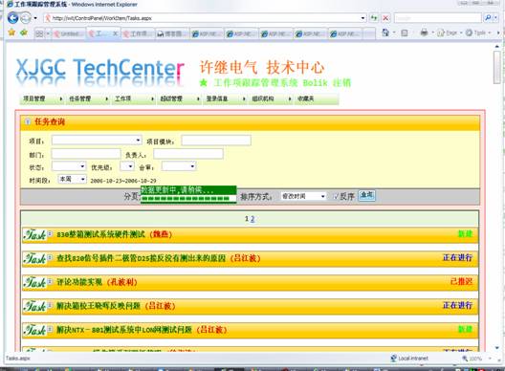Viewport: 505px width, 371px height.
Task: Click the Task icon of the 评论功能实现 row
Action: [34, 282]
